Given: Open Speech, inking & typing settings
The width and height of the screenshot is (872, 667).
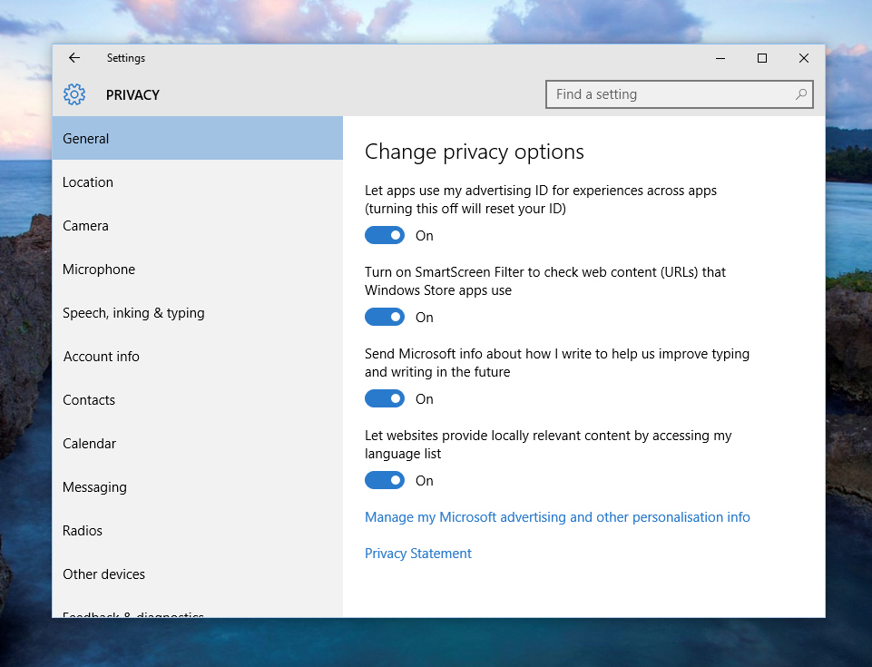Looking at the screenshot, I should click(x=133, y=312).
